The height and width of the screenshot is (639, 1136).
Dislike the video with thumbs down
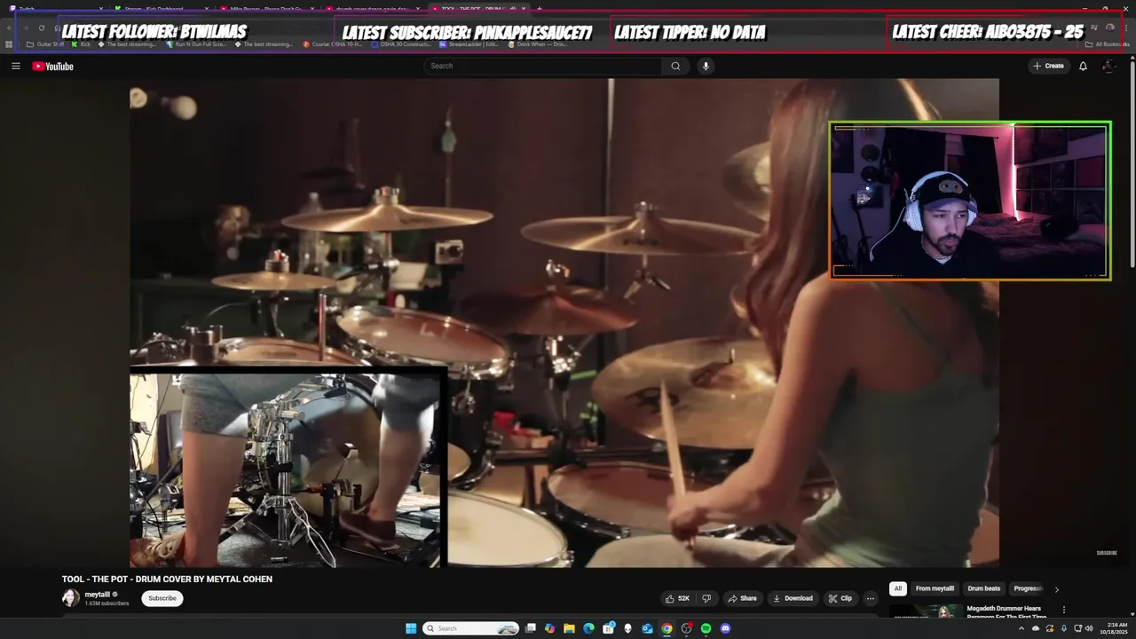[706, 598]
